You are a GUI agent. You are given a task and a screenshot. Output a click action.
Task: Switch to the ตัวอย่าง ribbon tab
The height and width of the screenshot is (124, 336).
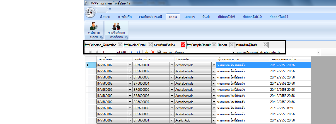click(105, 17)
